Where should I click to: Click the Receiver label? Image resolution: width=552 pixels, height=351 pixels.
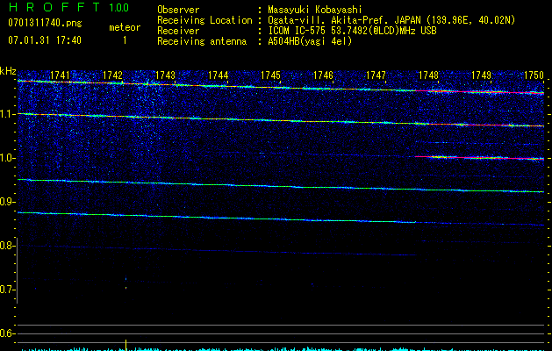point(178,31)
